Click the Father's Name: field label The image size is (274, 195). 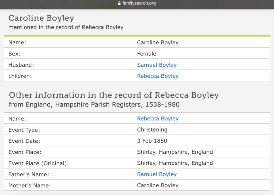[29, 174]
